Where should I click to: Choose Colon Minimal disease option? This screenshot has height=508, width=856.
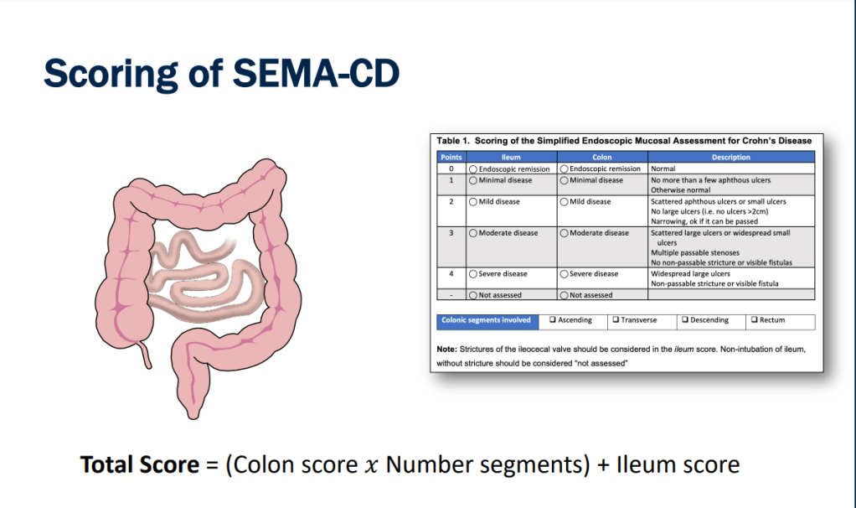564,180
